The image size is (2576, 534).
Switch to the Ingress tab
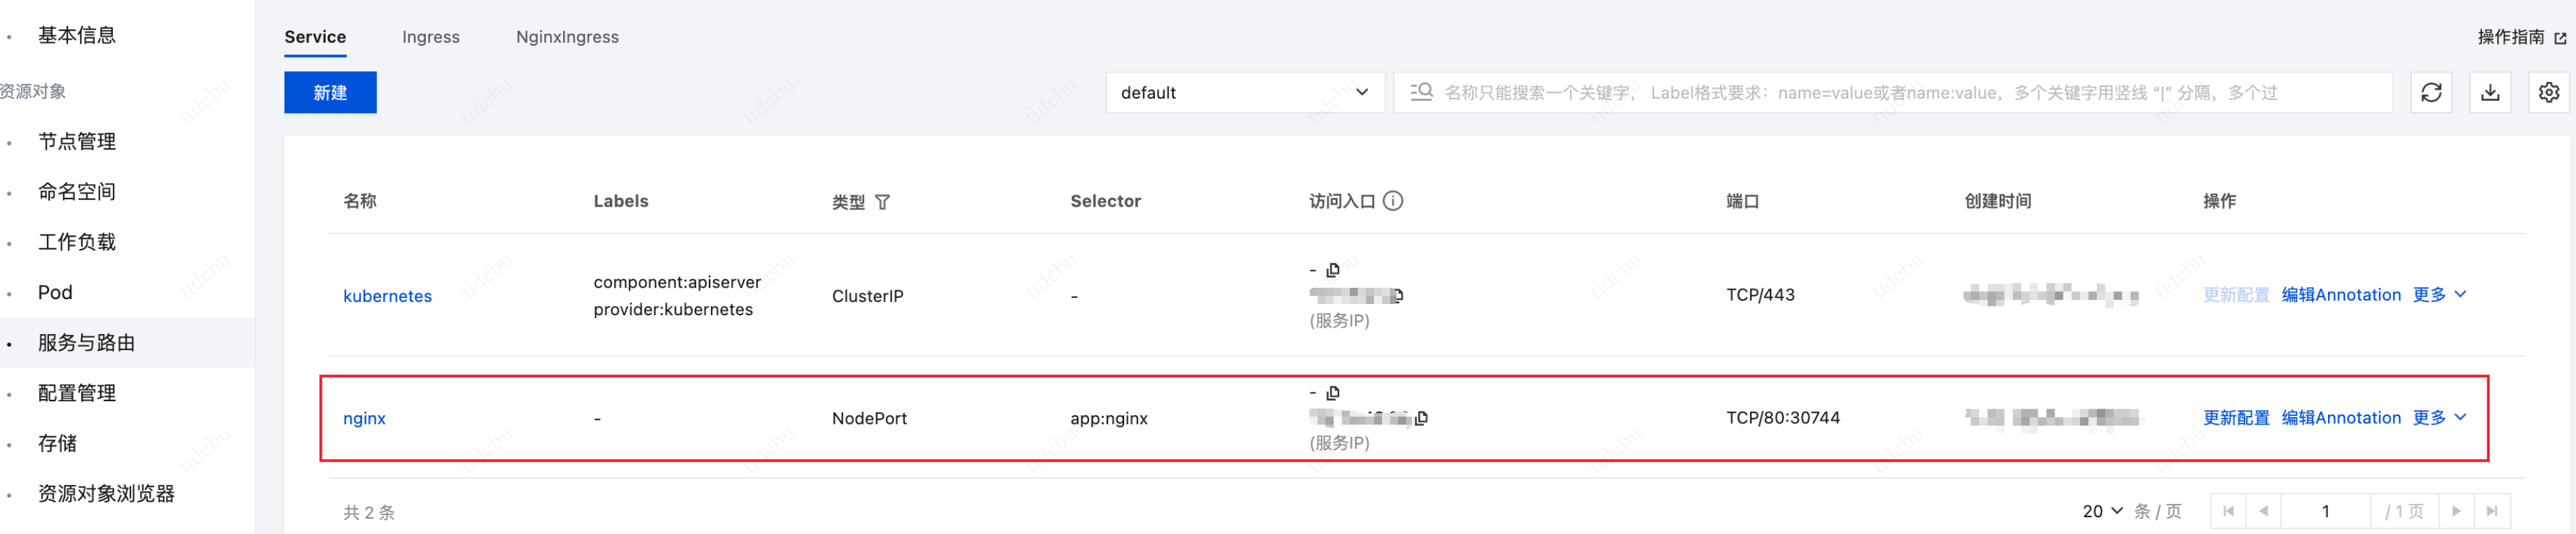click(431, 37)
